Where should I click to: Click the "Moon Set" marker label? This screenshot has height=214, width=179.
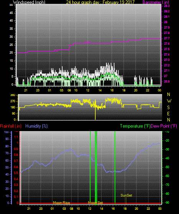[96, 203]
